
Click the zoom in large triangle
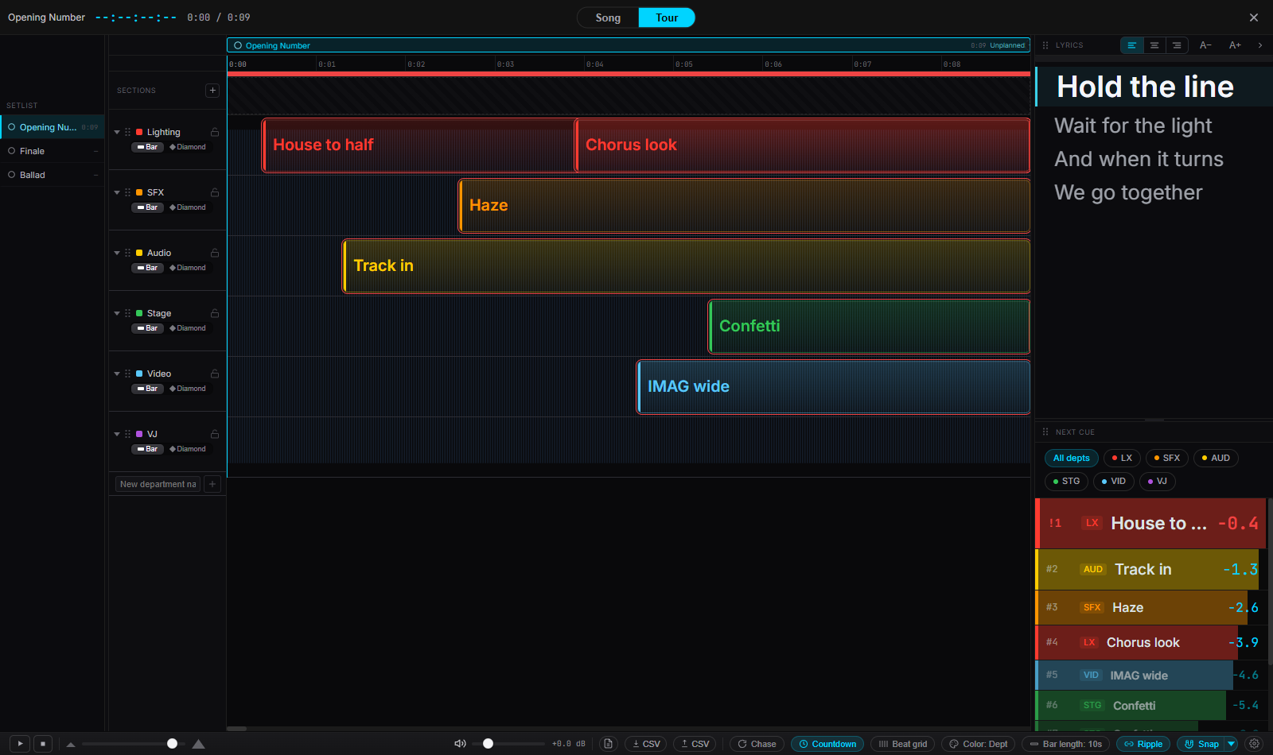click(199, 744)
